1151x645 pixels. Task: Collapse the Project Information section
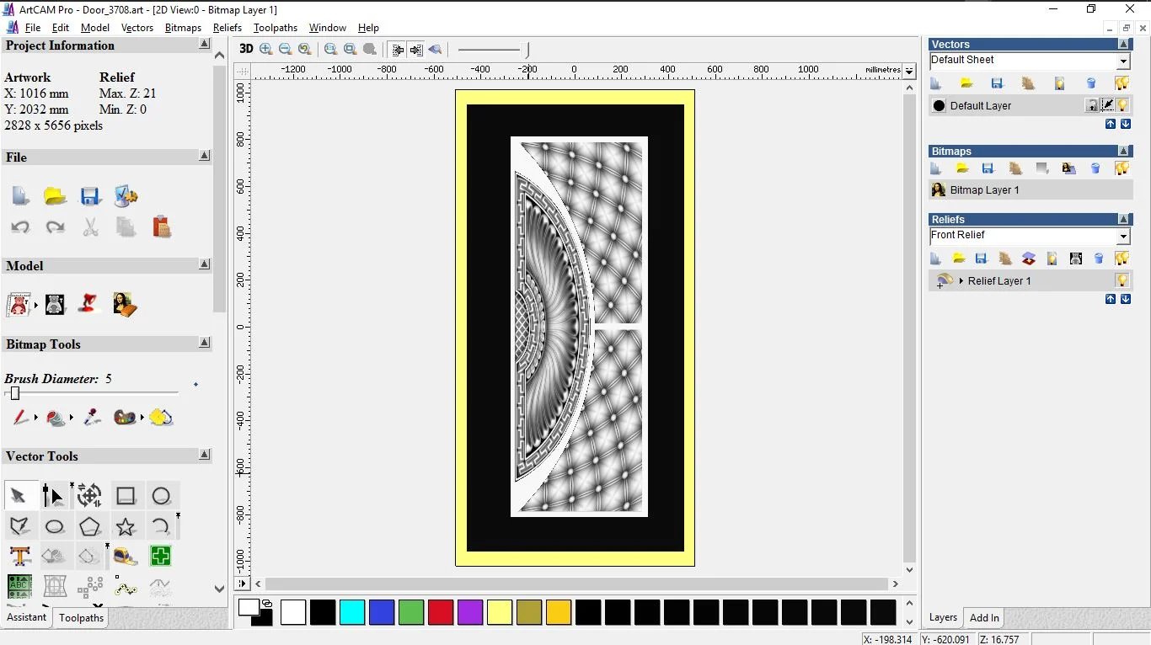tap(205, 45)
